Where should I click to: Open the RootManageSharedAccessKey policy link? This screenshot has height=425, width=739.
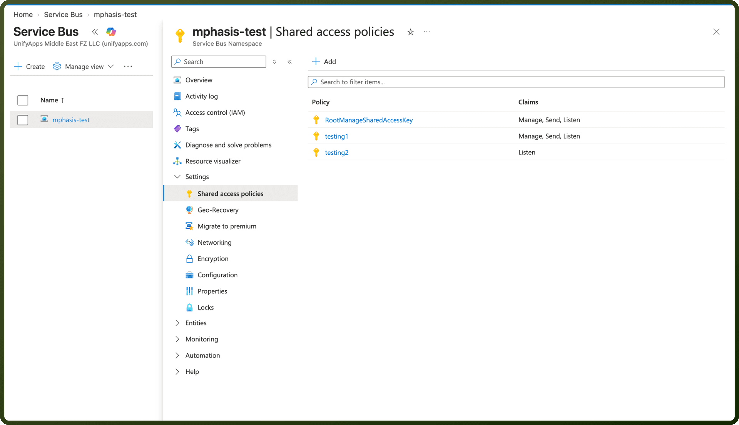click(369, 120)
